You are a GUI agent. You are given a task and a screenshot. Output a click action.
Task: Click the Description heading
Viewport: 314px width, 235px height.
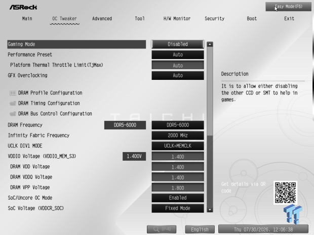[234, 74]
